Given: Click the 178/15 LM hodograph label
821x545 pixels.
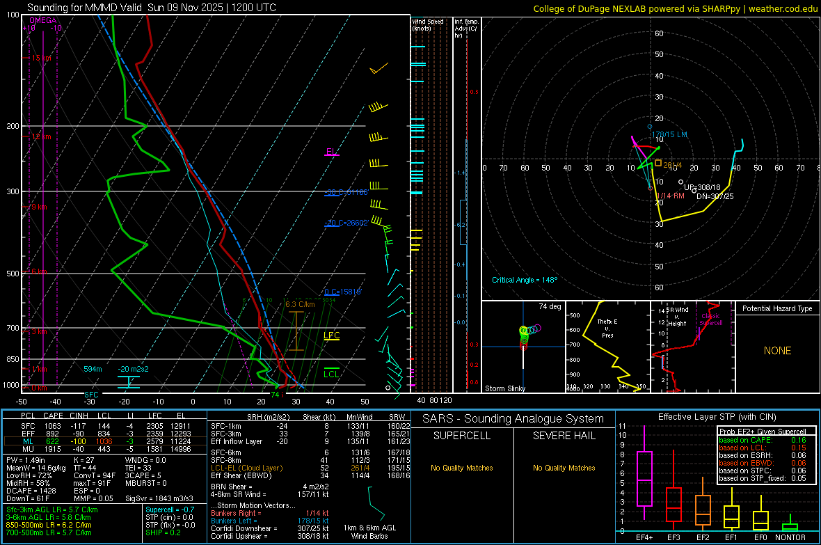Looking at the screenshot, I should tap(669, 134).
